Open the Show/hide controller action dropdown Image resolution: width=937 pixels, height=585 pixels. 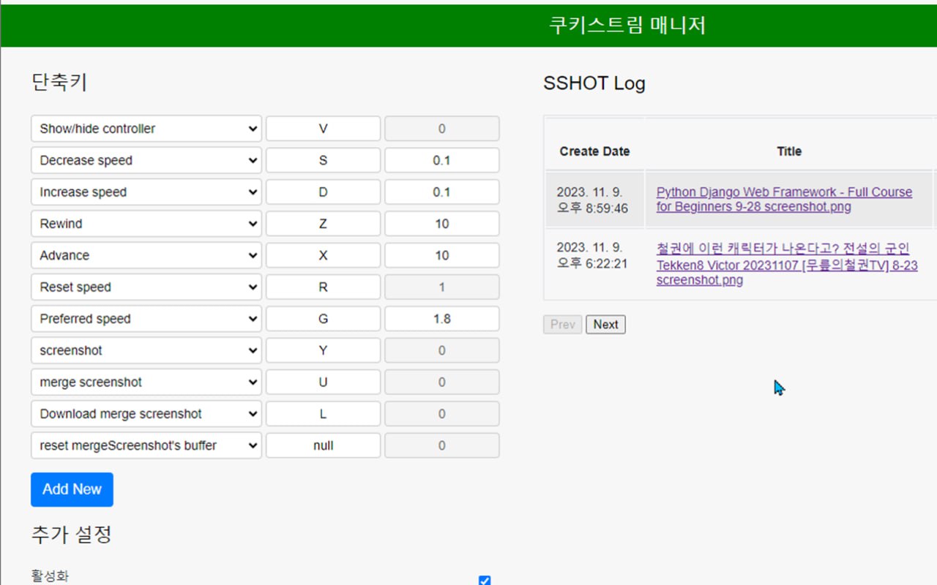(146, 129)
